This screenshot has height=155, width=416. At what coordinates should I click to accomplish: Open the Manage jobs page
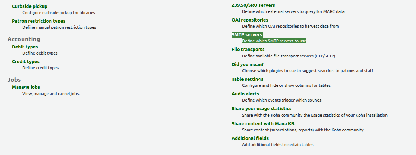(26, 87)
